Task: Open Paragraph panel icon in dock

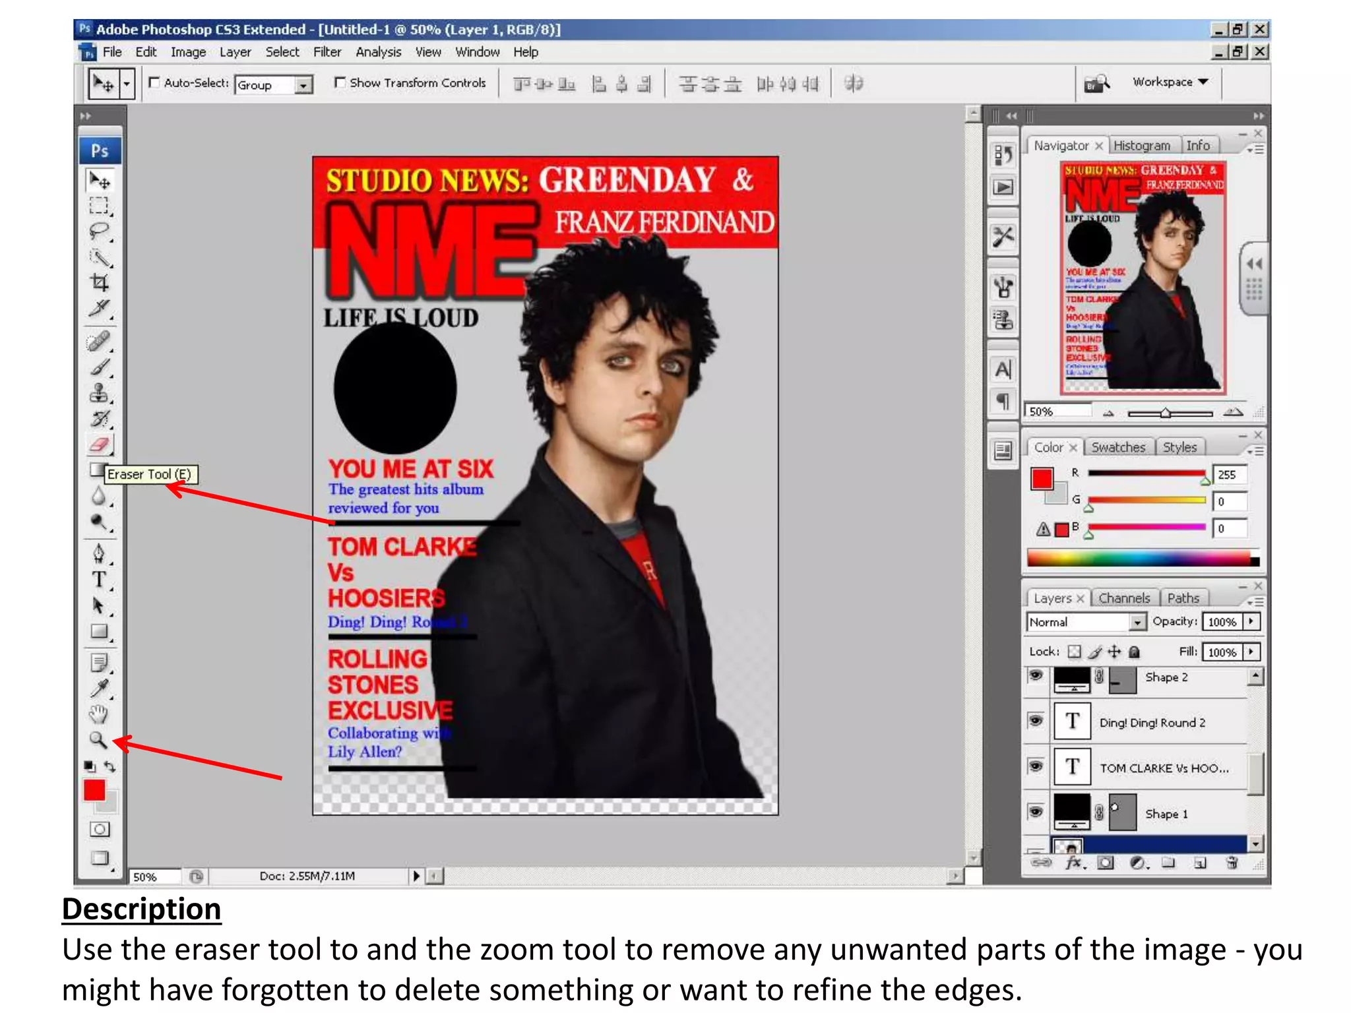Action: (x=1003, y=402)
